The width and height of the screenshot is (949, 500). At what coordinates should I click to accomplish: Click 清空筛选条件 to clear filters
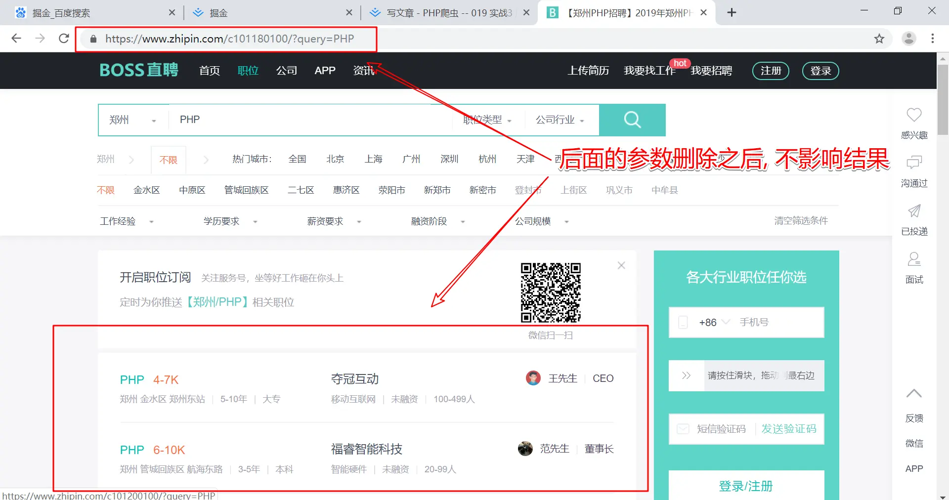click(x=801, y=221)
